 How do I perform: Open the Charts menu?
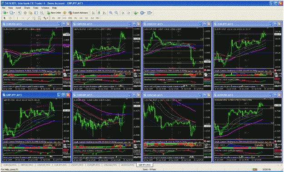point(27,8)
